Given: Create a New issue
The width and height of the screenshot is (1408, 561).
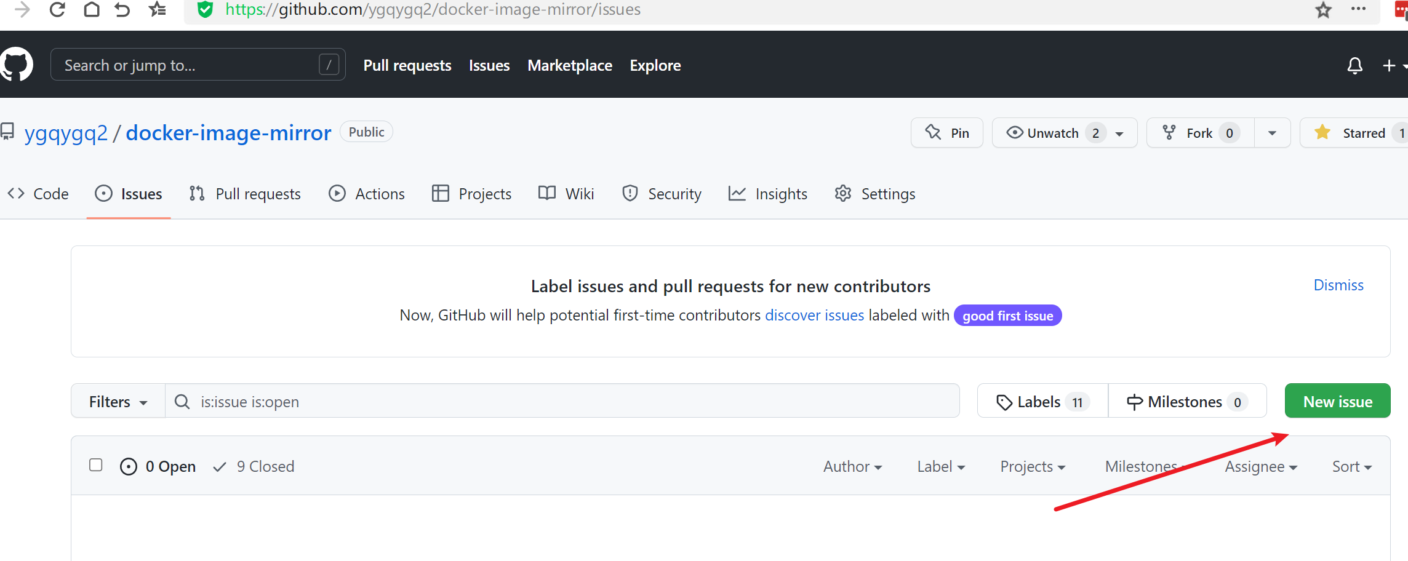Looking at the screenshot, I should pyautogui.click(x=1337, y=401).
